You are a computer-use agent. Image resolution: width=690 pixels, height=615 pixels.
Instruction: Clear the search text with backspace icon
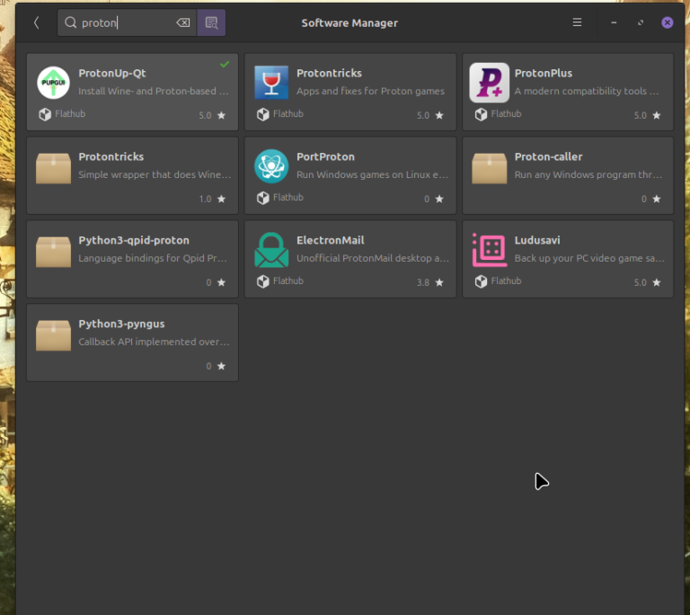(183, 22)
